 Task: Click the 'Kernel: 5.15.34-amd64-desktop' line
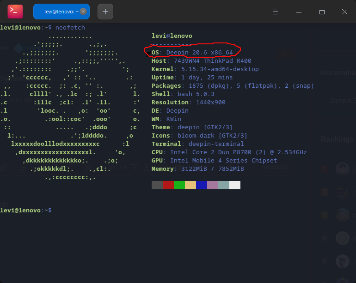[205, 69]
